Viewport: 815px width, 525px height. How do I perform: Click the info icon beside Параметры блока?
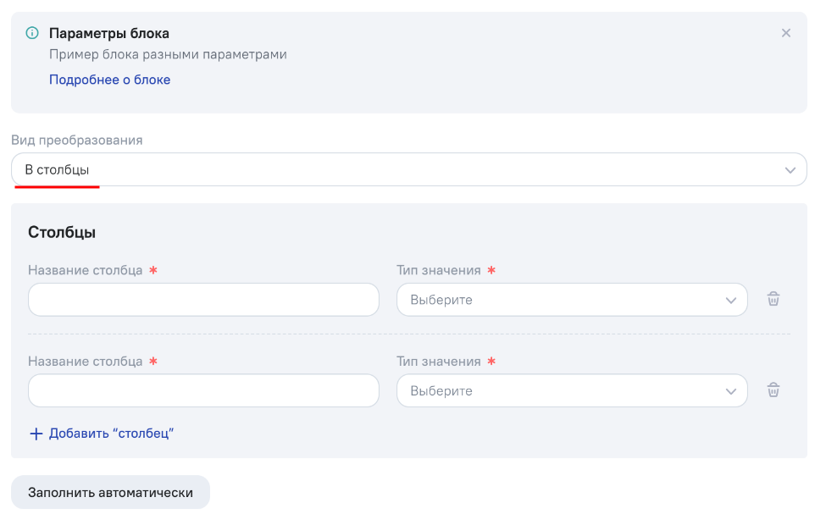tap(32, 33)
